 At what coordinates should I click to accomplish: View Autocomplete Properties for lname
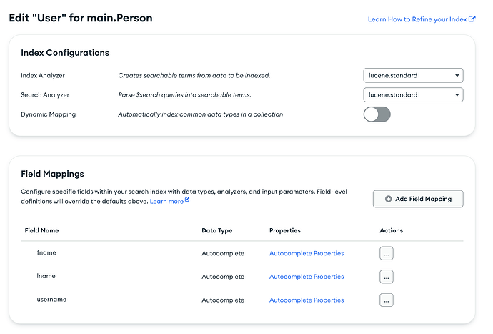pos(307,277)
